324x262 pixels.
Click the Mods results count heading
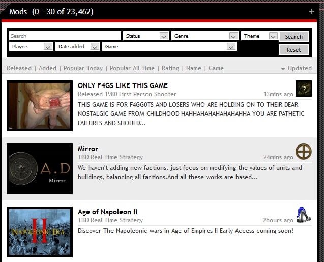[51, 12]
